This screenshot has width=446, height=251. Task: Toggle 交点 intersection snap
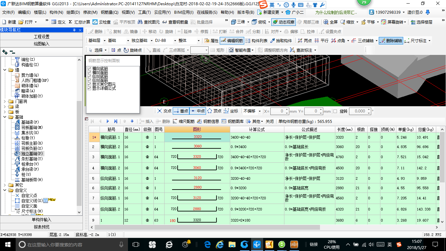point(164,111)
